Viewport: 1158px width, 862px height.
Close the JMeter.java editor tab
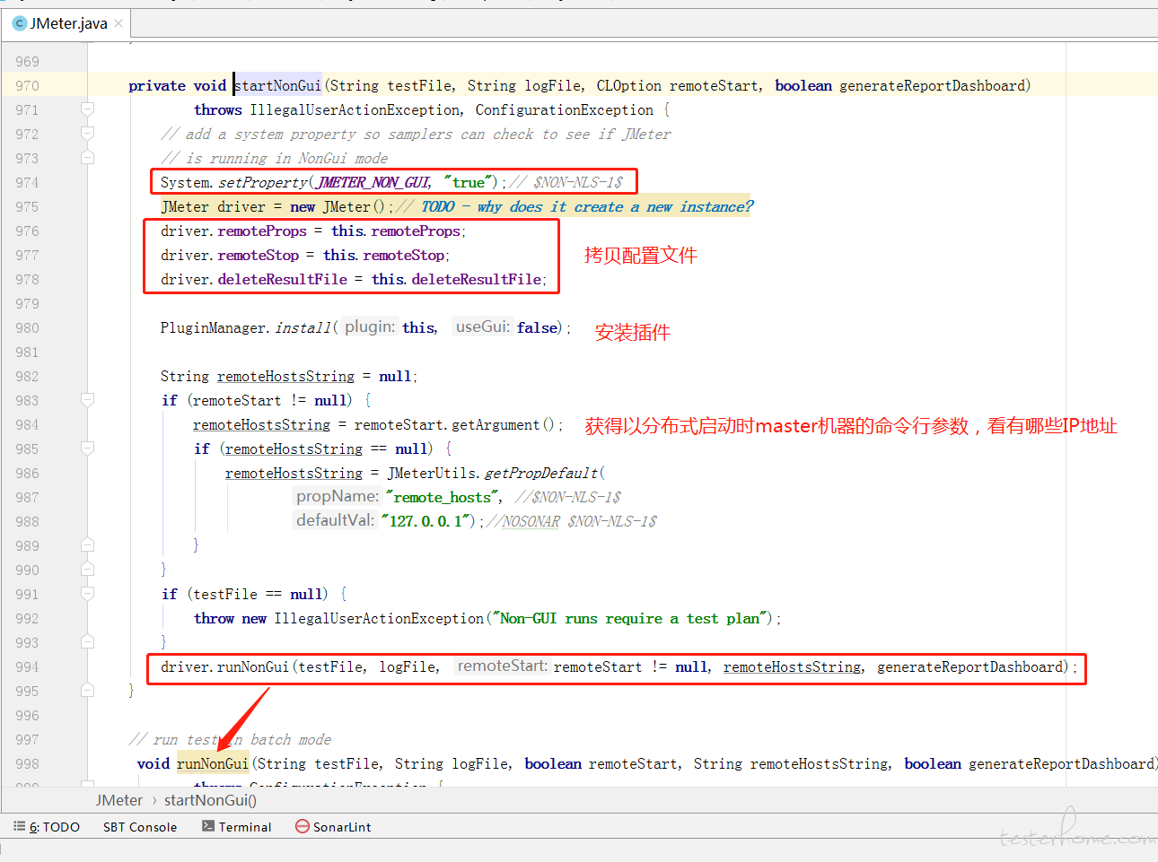click(118, 23)
